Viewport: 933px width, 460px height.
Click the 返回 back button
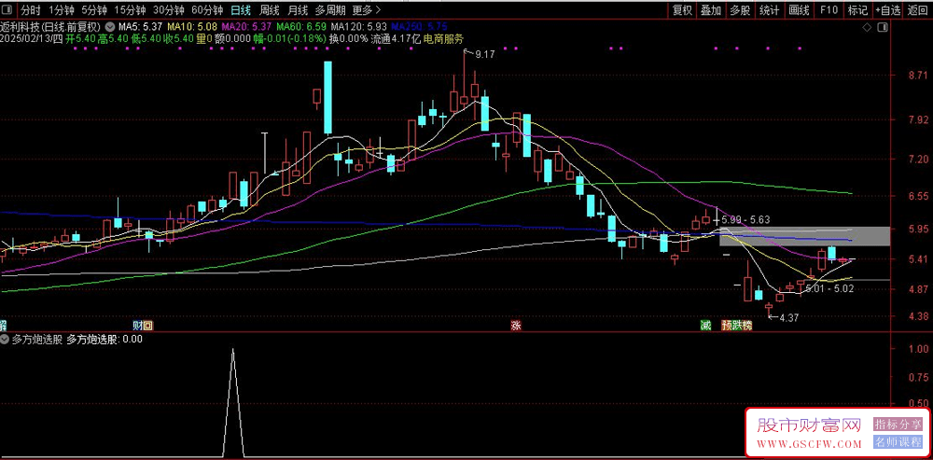pyautogui.click(x=918, y=10)
